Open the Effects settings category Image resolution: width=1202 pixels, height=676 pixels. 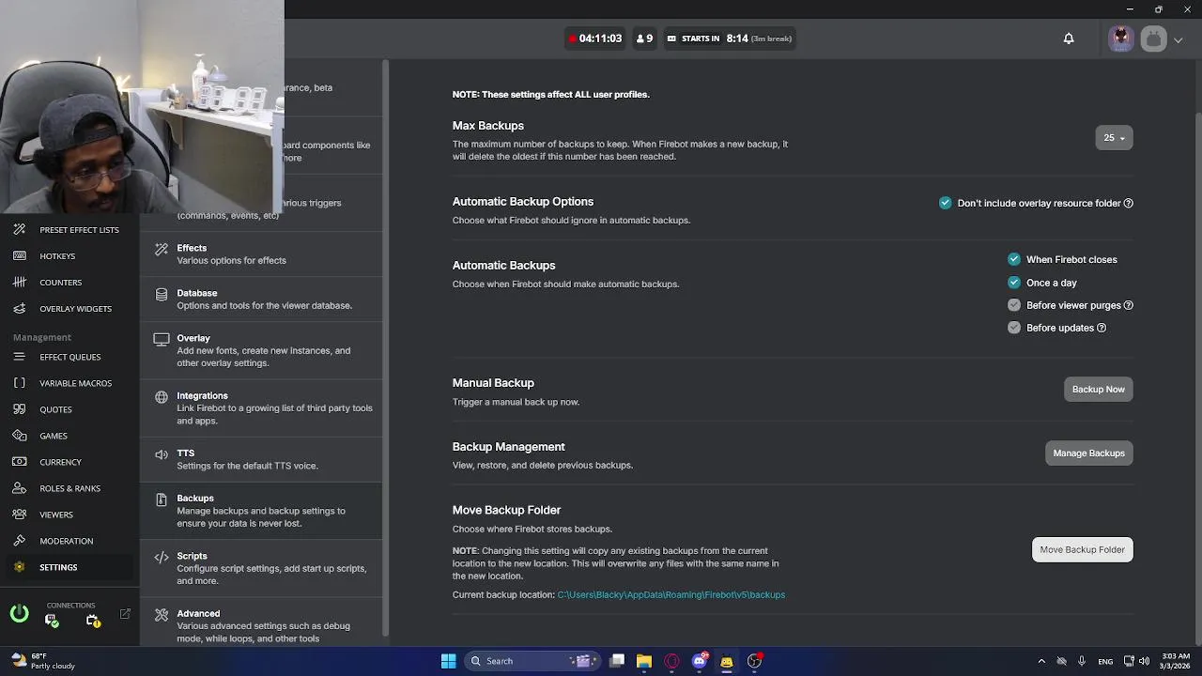261,253
